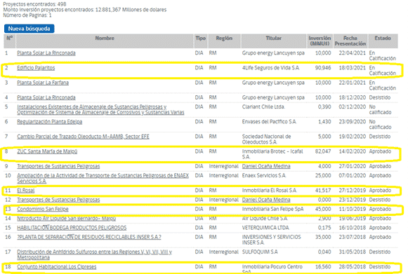Open Ampliación de la Actividad ENAEX link
Screen dimensions: 408x274
[x=103, y=178]
